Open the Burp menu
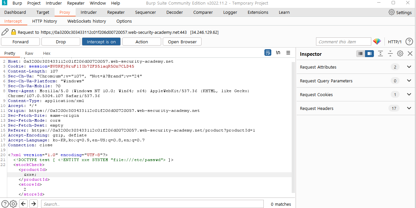 click(17, 3)
